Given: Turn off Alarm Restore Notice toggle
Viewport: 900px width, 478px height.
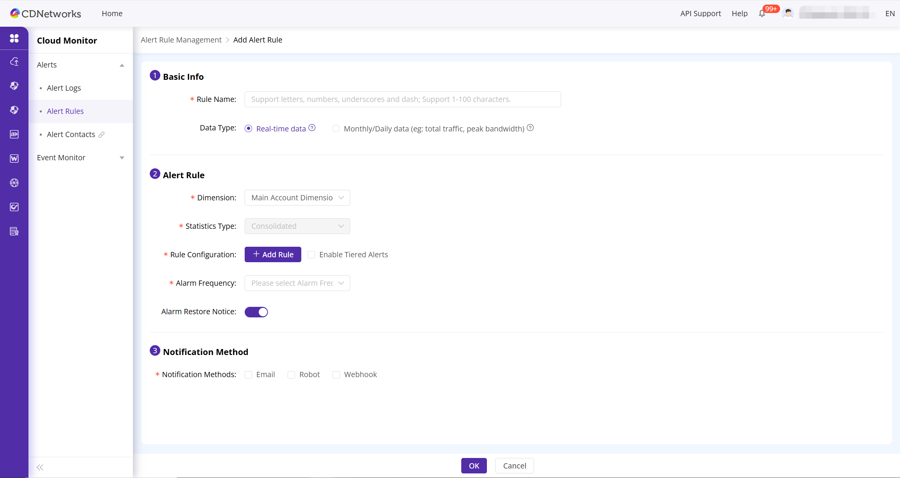Looking at the screenshot, I should 256,312.
